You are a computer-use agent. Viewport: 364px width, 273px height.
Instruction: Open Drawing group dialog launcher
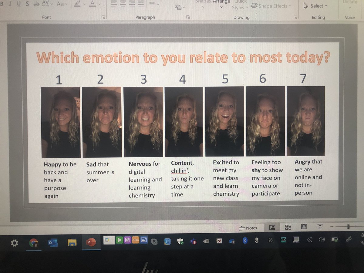click(295, 18)
